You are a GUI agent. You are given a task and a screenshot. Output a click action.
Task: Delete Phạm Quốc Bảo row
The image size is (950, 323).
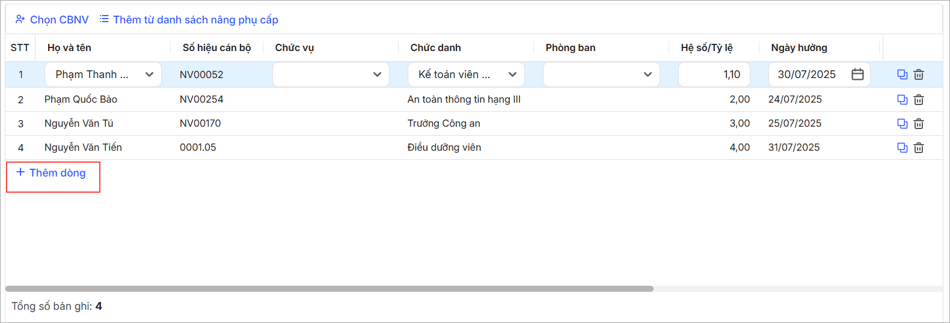pyautogui.click(x=919, y=100)
